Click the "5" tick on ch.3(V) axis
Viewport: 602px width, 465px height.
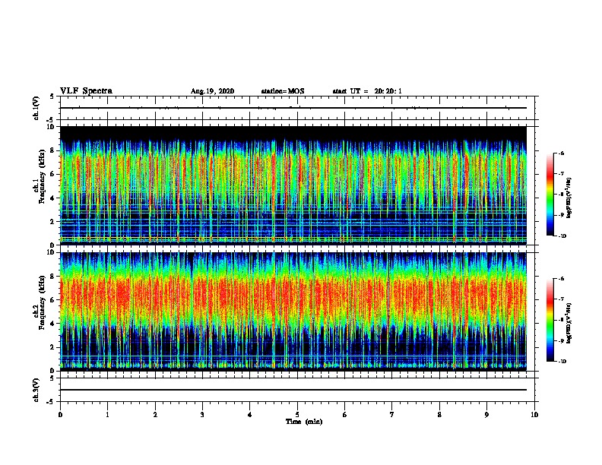tap(52, 378)
